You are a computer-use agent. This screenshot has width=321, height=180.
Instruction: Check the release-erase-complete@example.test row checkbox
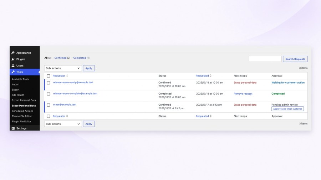click(48, 94)
